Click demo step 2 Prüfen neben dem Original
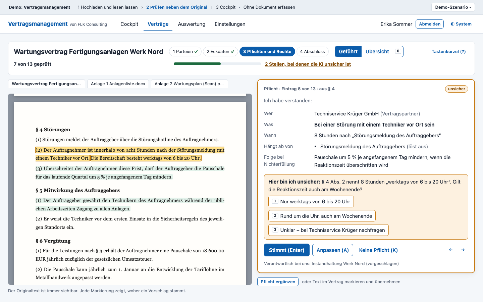The height and width of the screenshot is (302, 483). point(177,7)
